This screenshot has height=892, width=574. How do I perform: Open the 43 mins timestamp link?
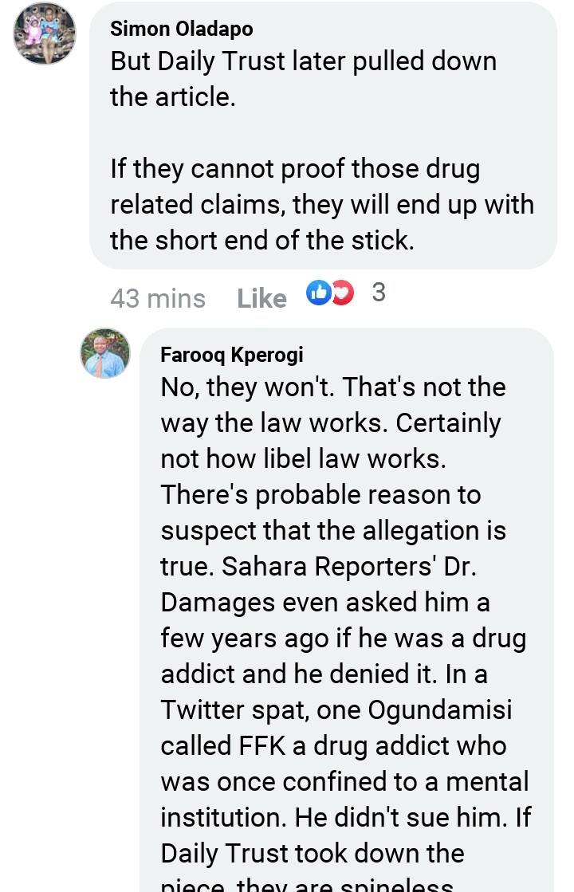click(x=158, y=298)
